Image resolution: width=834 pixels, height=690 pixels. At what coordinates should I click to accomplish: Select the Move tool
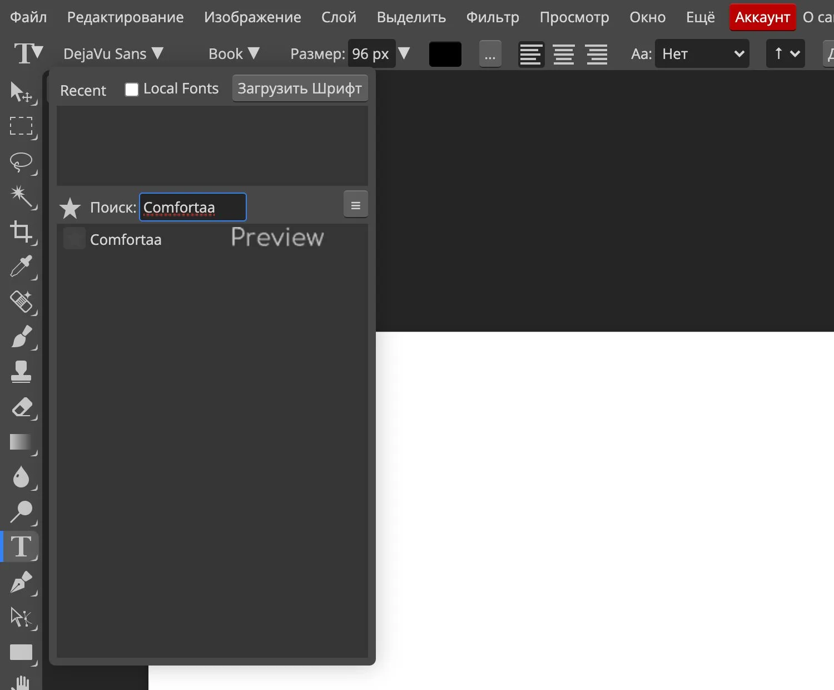click(x=21, y=92)
